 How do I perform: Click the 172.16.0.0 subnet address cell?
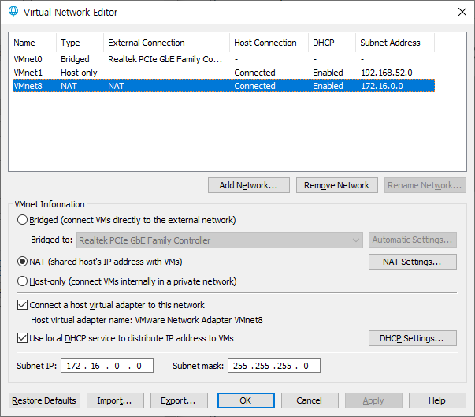point(382,86)
